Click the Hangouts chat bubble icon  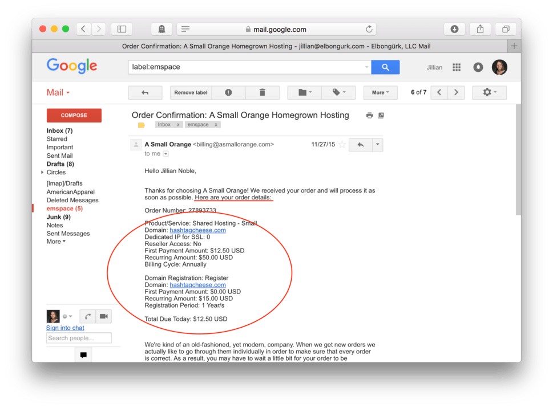click(83, 355)
